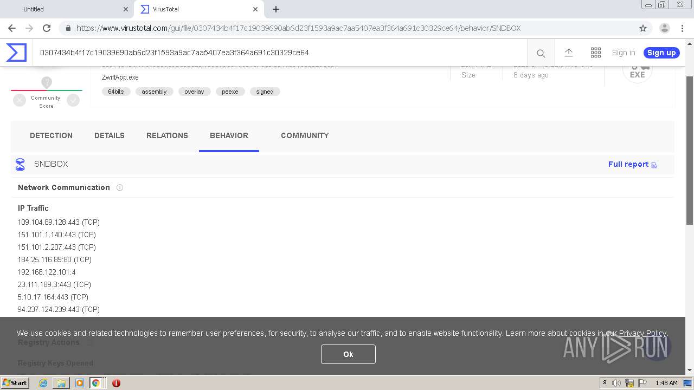Click the SNDBOX section title

(51, 164)
